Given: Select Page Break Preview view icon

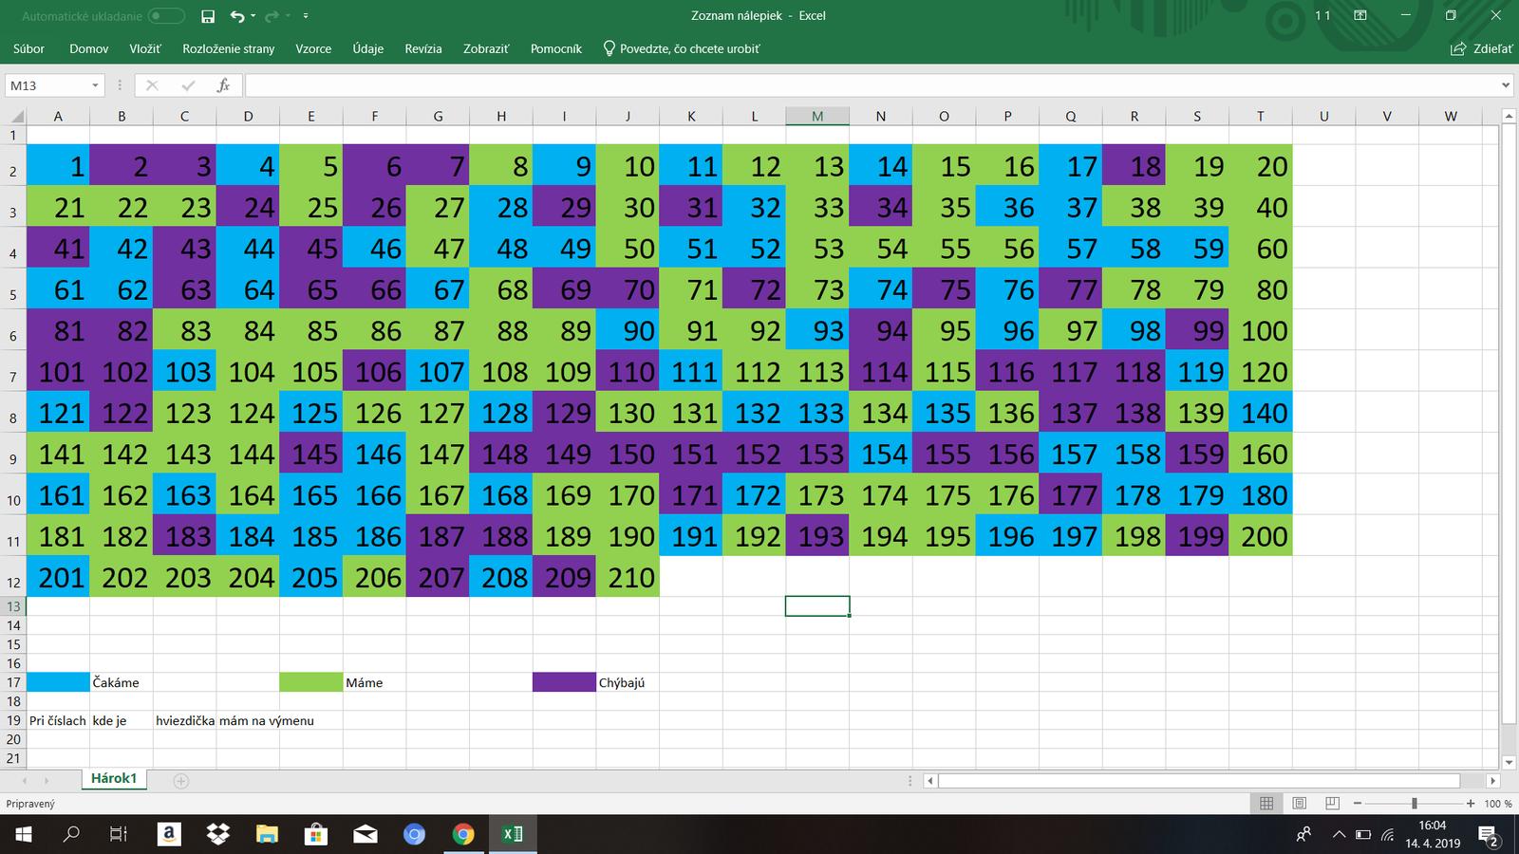Looking at the screenshot, I should (x=1332, y=804).
